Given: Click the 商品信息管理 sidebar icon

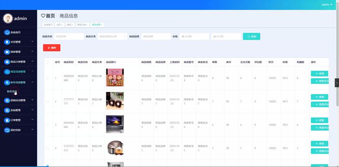Looking at the screenshot, I should (7, 72).
